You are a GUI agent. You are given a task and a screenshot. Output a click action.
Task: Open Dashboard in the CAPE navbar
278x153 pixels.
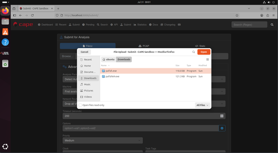click(x=45, y=25)
